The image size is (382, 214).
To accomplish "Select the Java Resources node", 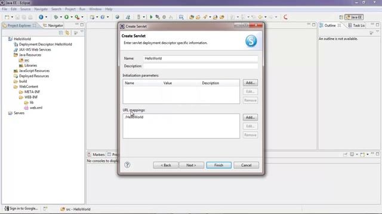I will point(30,55).
